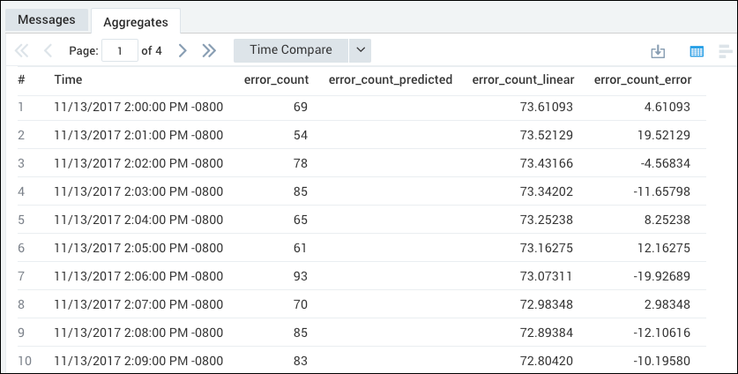Select the Aggregates tab

135,20
